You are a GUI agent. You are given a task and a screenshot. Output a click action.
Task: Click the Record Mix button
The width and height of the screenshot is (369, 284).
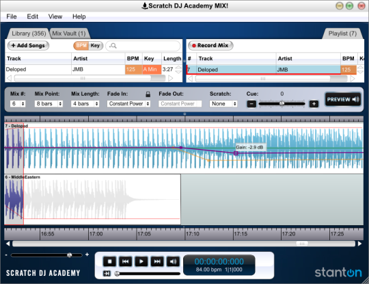[210, 45]
